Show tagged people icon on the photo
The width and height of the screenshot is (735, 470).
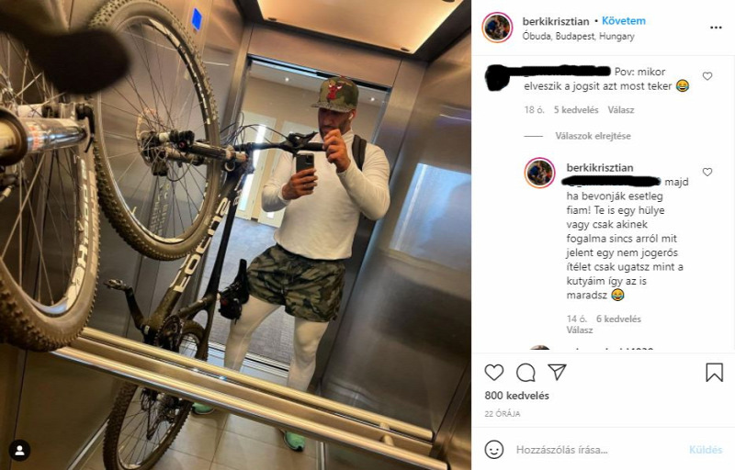(x=19, y=450)
